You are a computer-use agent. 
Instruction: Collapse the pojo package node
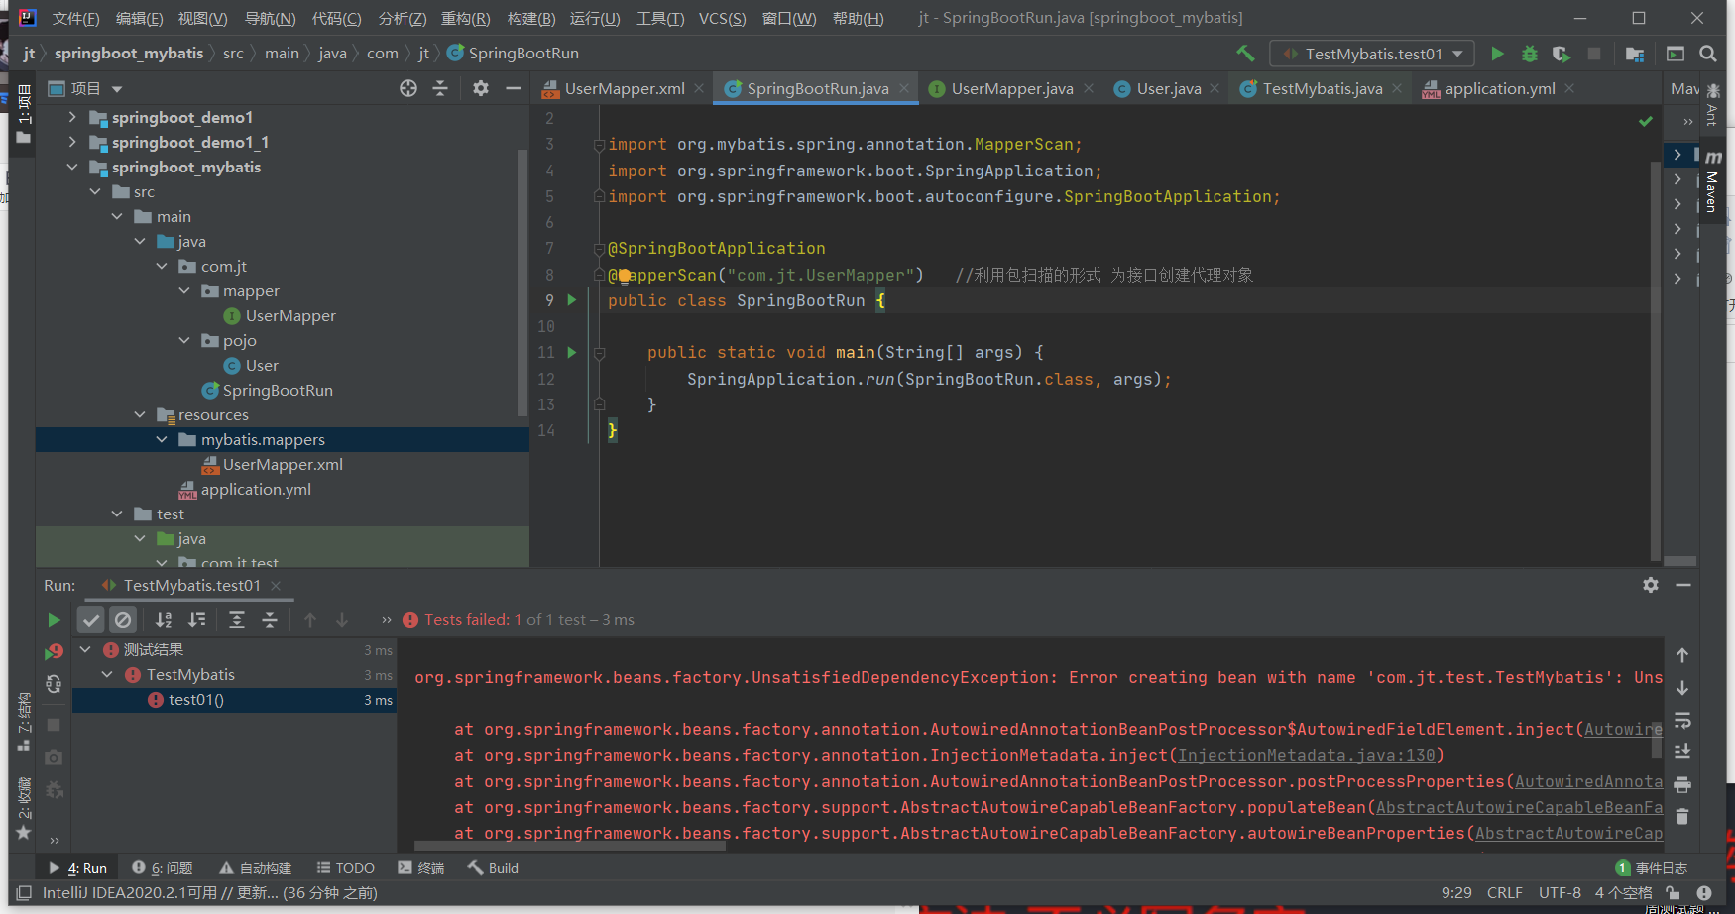click(184, 340)
